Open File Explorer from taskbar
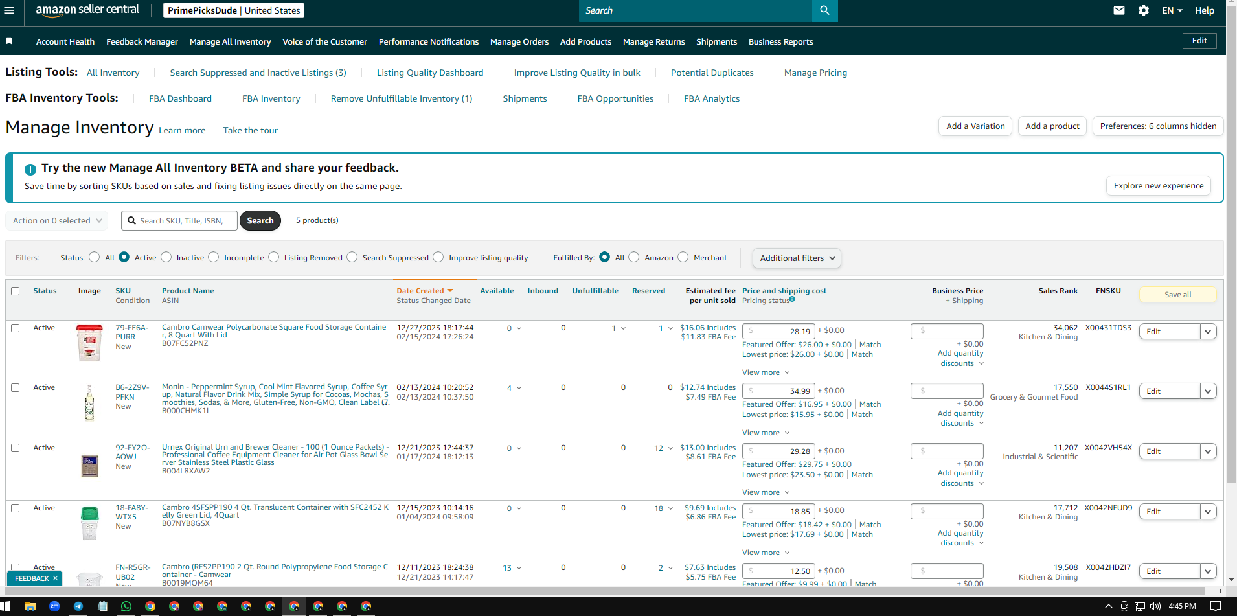The height and width of the screenshot is (616, 1237). click(30, 606)
